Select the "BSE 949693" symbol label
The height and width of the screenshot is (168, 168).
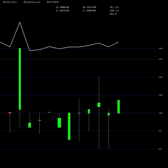(x=53, y=2)
